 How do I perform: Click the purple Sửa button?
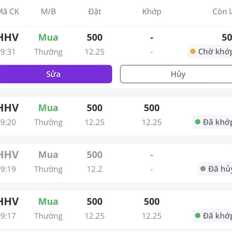tap(54, 74)
